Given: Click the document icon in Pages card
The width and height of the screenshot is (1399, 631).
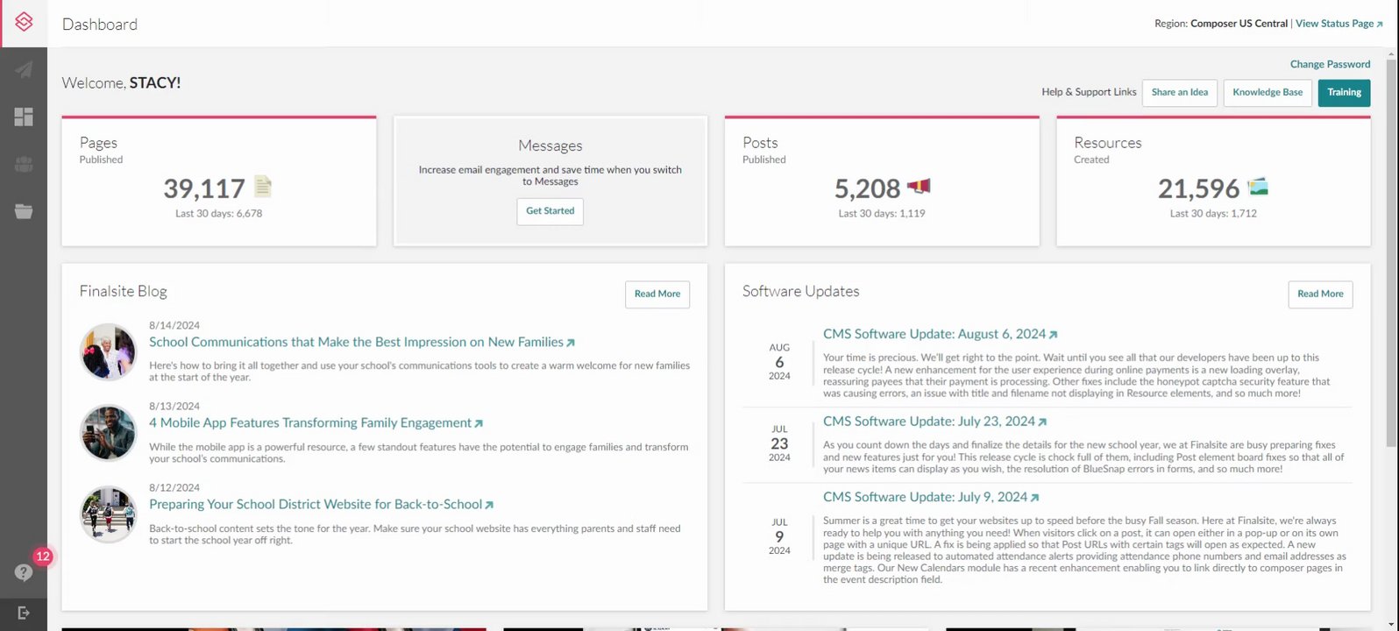Looking at the screenshot, I should click(x=263, y=187).
